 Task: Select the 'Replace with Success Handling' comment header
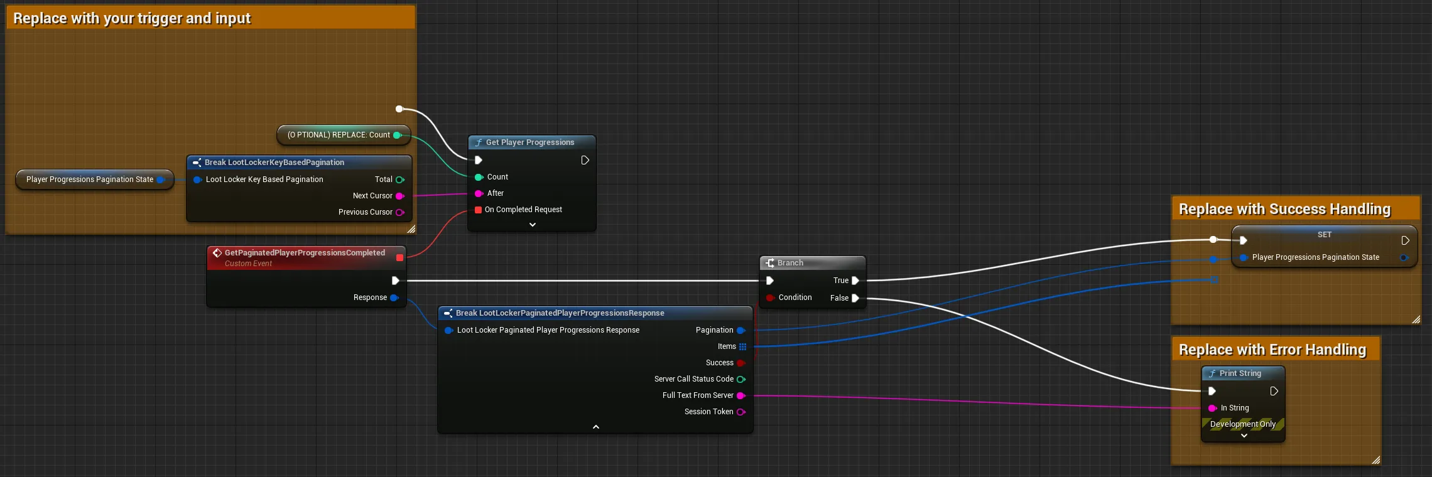pos(1296,208)
